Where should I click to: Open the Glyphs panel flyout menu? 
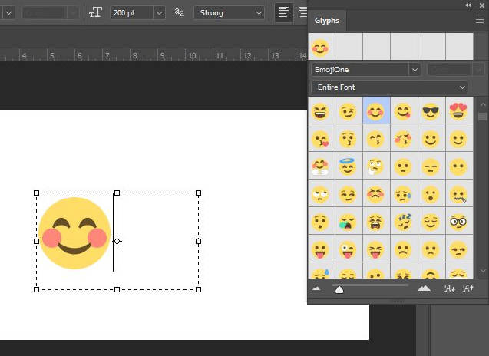pos(479,21)
